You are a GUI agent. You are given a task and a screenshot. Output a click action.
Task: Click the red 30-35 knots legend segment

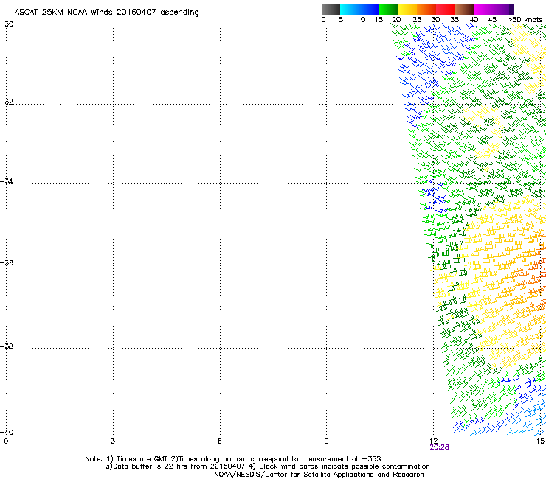[x=446, y=9]
